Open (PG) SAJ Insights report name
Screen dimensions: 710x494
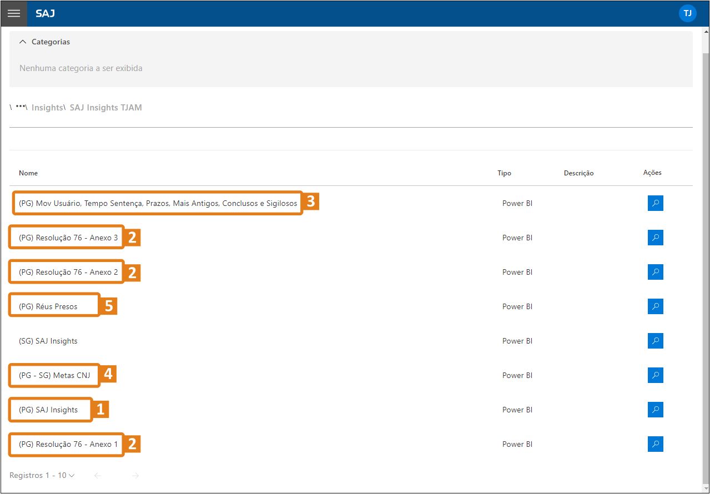(48, 410)
